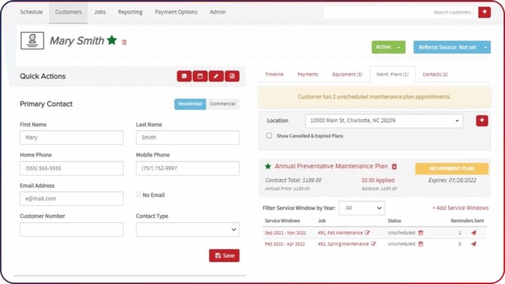Click the Last Name field
Image resolution: width=505 pixels, height=284 pixels.
pos(187,137)
